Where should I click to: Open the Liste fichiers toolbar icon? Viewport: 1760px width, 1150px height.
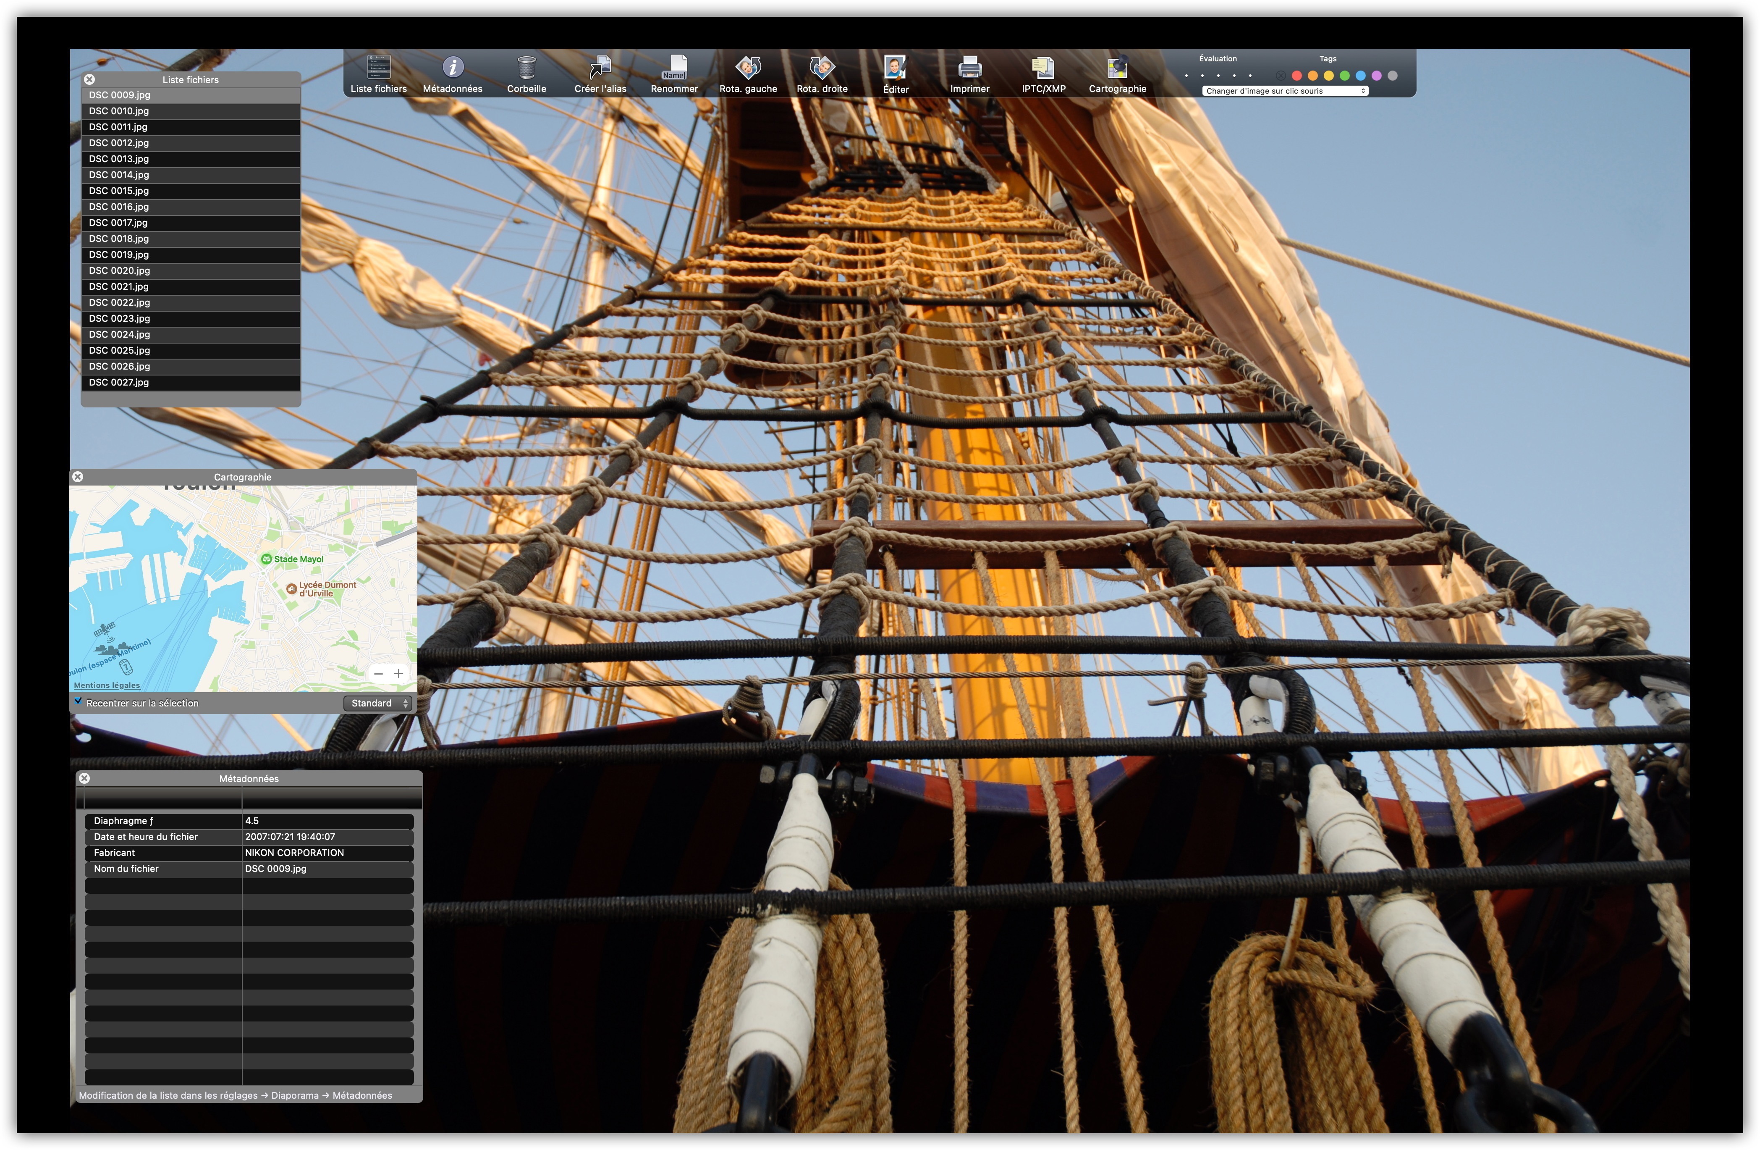(x=379, y=68)
